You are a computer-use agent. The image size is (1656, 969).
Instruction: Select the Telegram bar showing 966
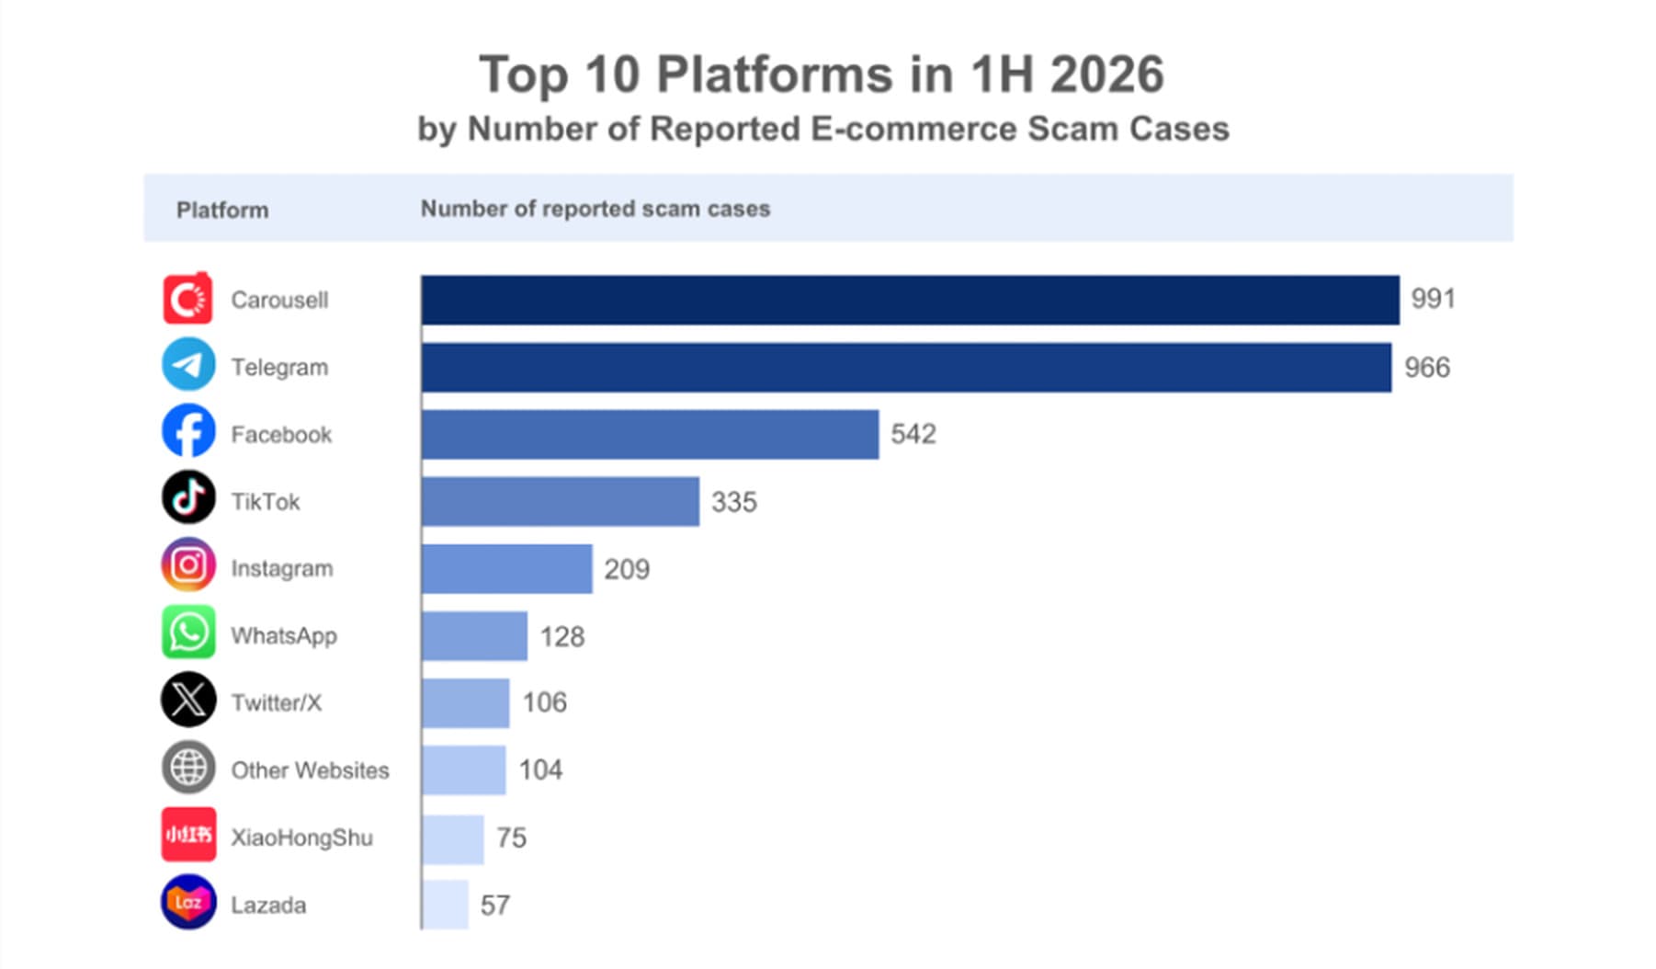tap(906, 368)
